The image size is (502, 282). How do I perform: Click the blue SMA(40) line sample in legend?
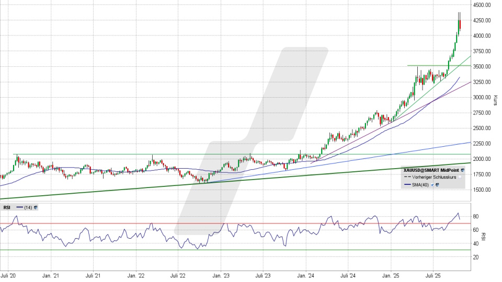(x=408, y=184)
